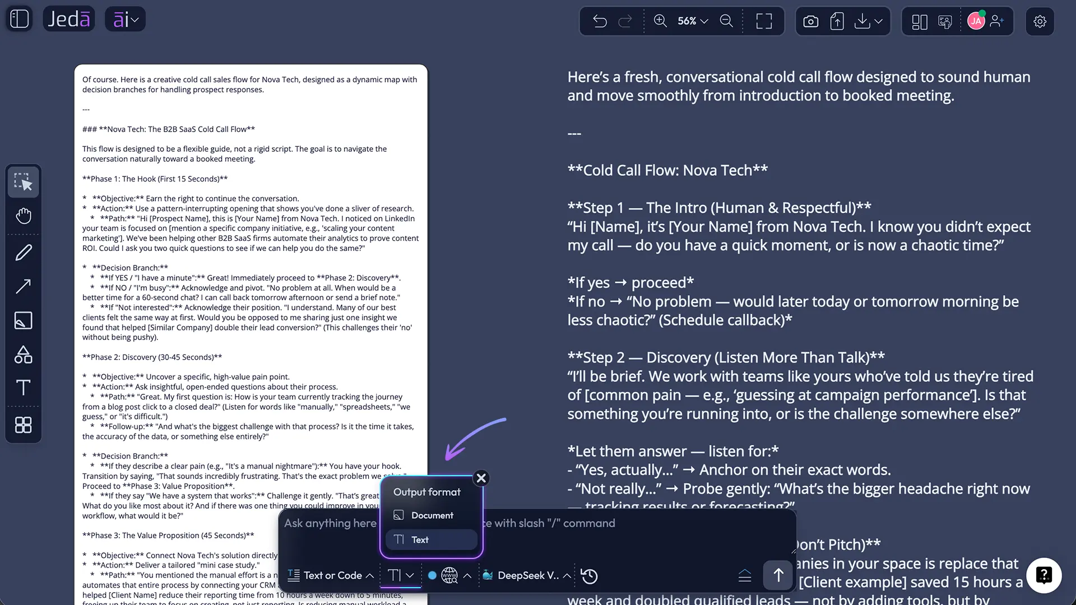Toggle the left sidebar panel
Screen dimensions: 1076x605
click(x=20, y=19)
